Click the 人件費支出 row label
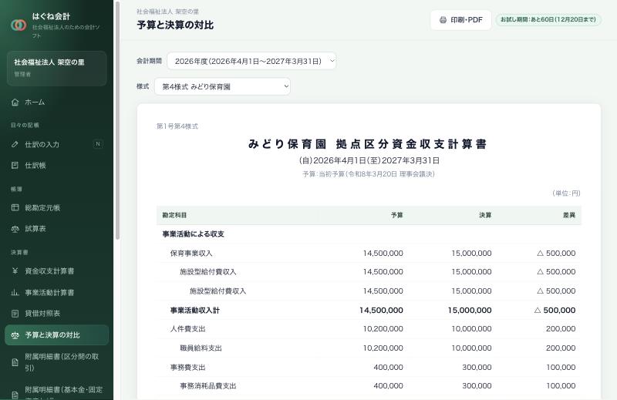This screenshot has width=617, height=400. pyautogui.click(x=187, y=329)
